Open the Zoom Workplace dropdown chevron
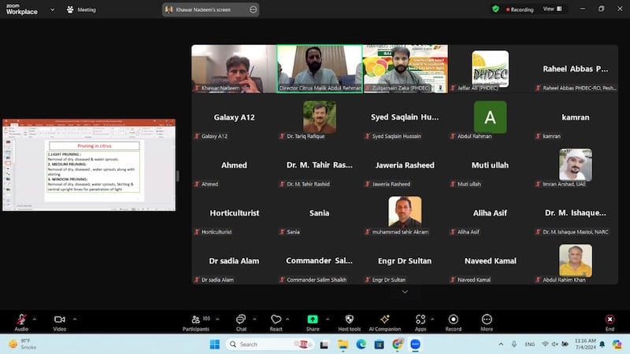This screenshot has height=354, width=630. pos(52,9)
